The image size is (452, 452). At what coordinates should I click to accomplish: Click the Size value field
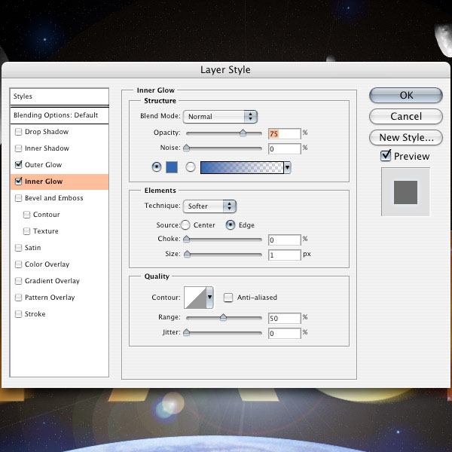click(x=285, y=255)
